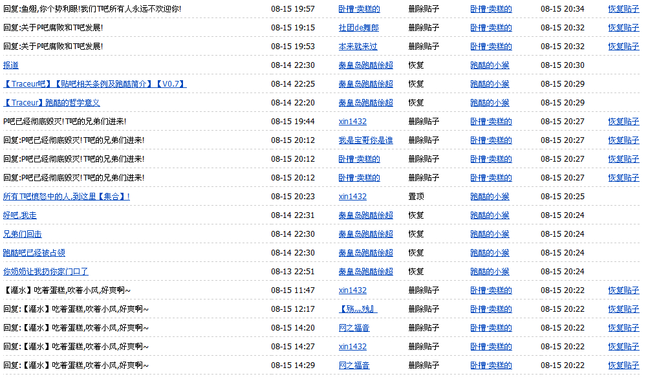Click 恢复贴子 for the reply posted 08-15 19:15

(623, 28)
